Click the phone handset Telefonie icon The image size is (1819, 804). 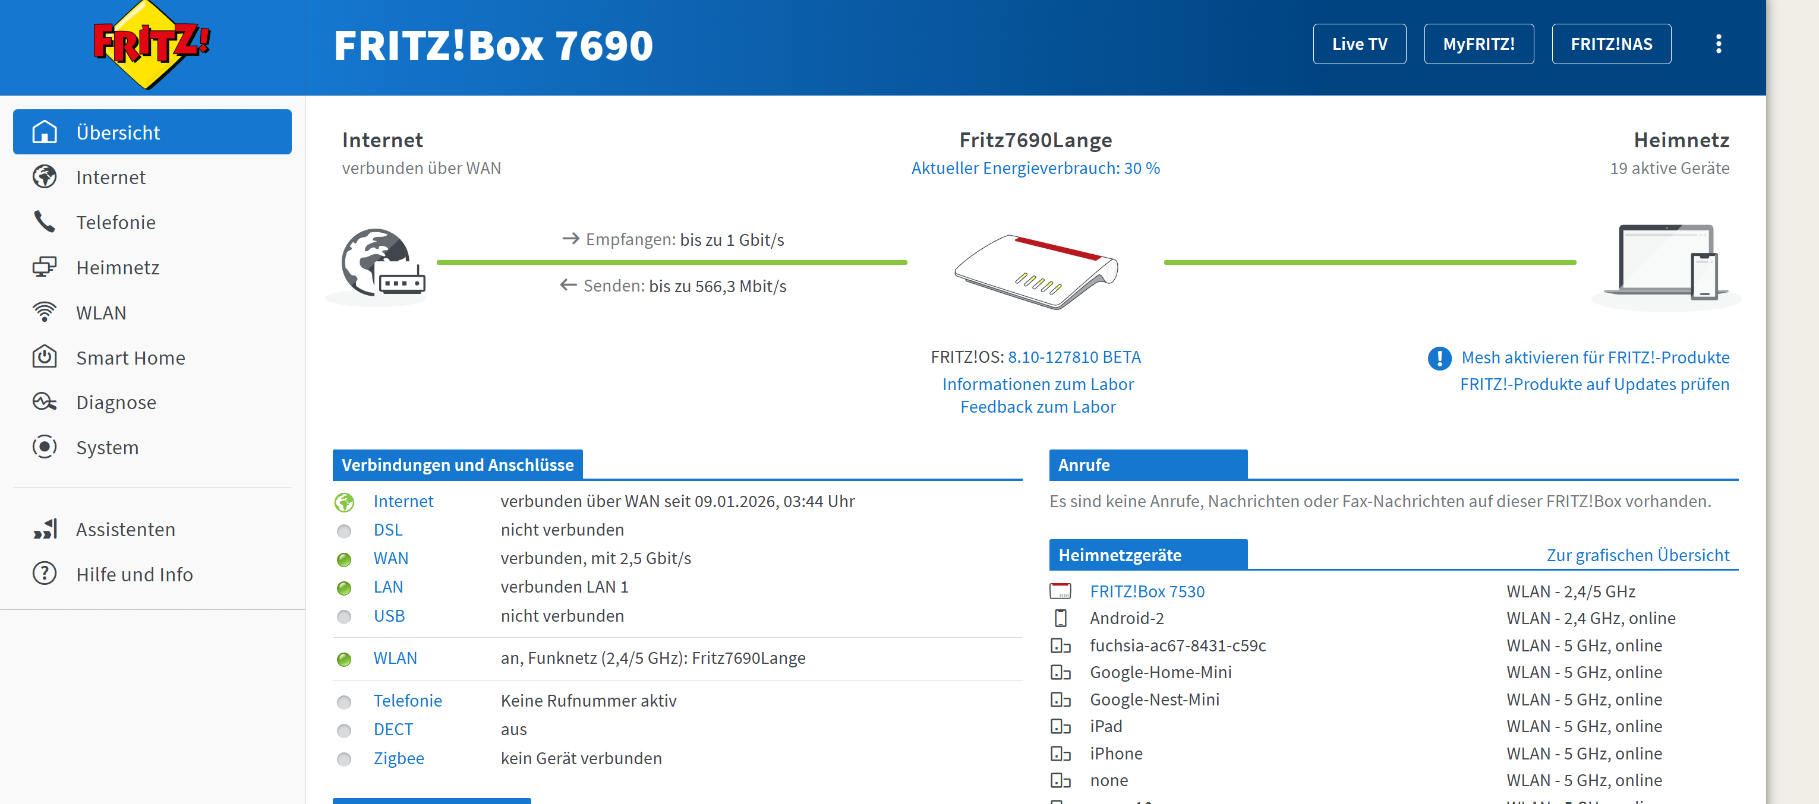point(45,222)
